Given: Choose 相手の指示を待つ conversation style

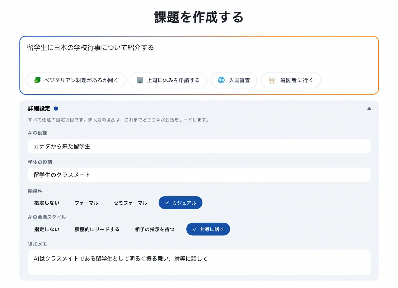Looking at the screenshot, I should (x=155, y=229).
